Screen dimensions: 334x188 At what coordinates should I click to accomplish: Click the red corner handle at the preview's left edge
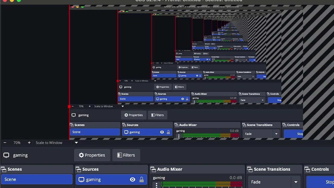tap(69, 107)
